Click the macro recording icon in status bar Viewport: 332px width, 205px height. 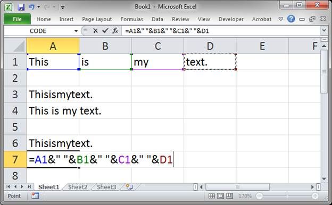pos(35,196)
